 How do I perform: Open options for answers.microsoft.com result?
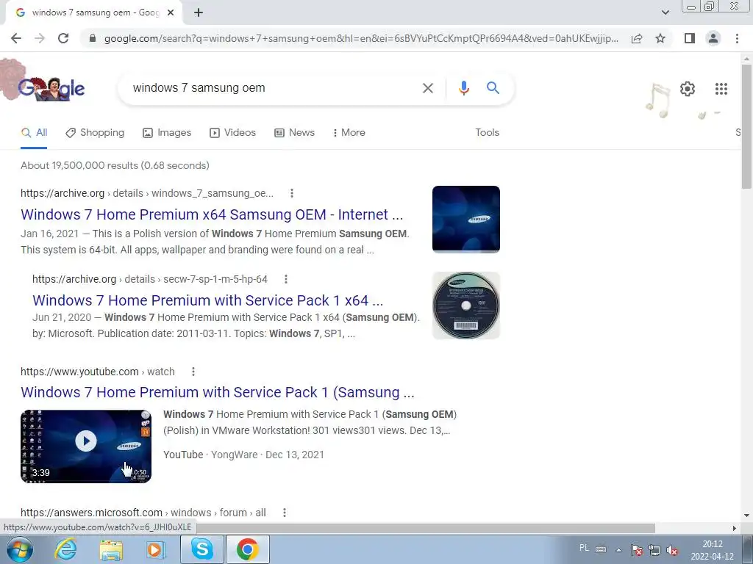pyautogui.click(x=285, y=513)
